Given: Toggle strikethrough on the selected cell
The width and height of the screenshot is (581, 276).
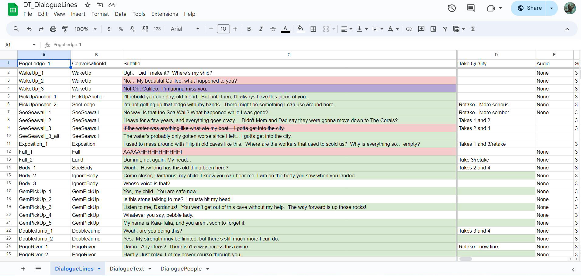Looking at the screenshot, I should point(273,29).
